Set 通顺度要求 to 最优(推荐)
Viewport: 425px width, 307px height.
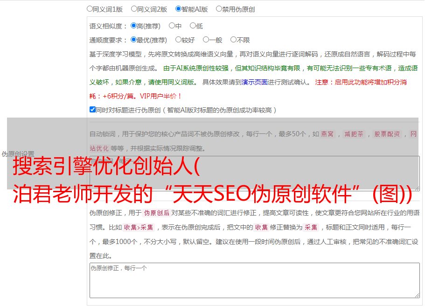pos(133,40)
